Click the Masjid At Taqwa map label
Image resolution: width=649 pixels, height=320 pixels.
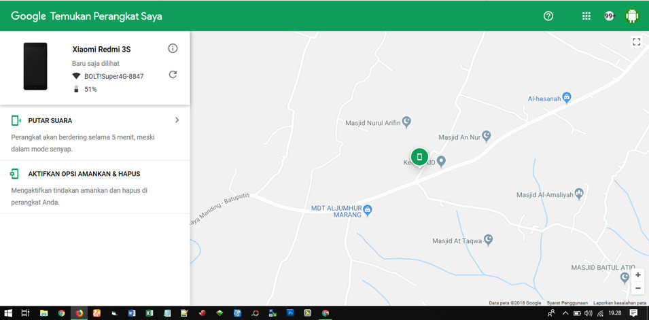(x=457, y=241)
